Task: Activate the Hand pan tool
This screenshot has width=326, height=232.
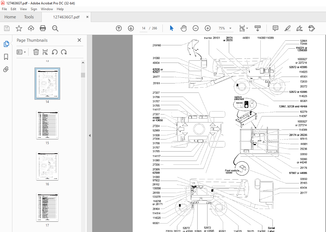Action: pyautogui.click(x=183, y=28)
